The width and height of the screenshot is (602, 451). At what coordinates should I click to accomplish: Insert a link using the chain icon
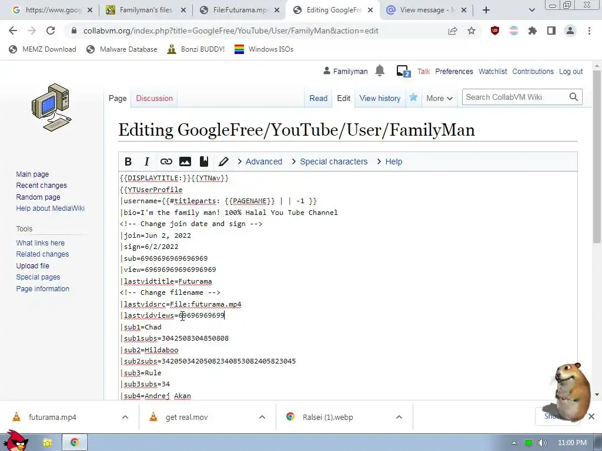(x=166, y=161)
